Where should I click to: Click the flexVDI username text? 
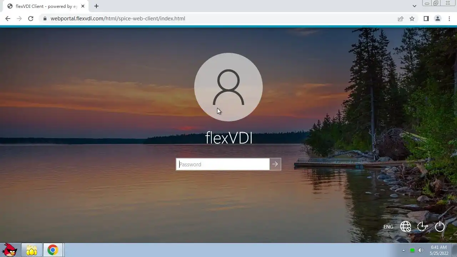(x=229, y=138)
